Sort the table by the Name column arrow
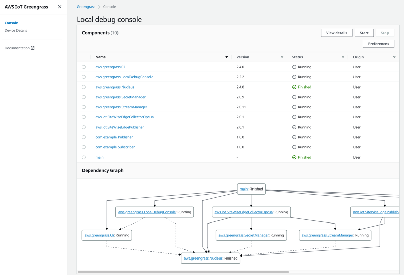Viewport: 404px width, 275px height. [227, 57]
